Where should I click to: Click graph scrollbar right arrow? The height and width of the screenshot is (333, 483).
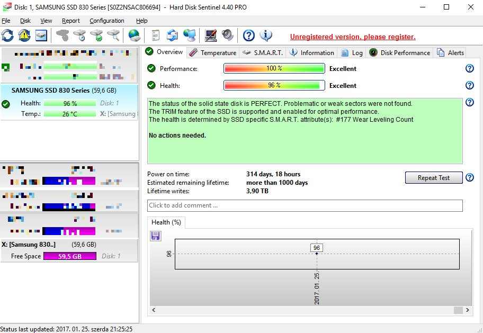tap(467, 310)
